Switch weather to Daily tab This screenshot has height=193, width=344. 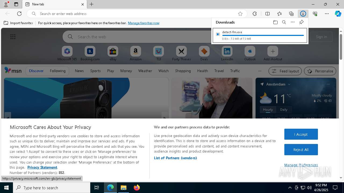pyautogui.click(x=284, y=110)
